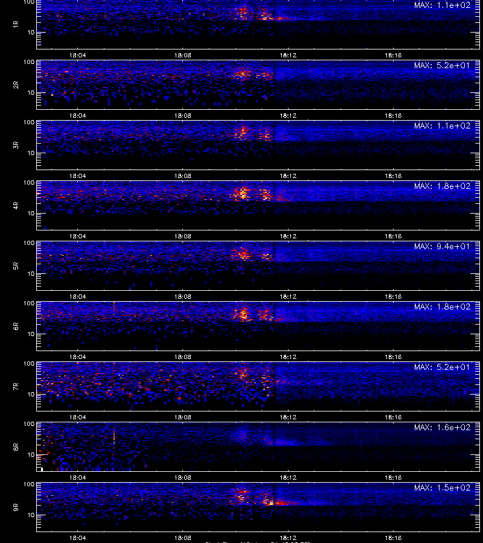Click the 100 y-axis label of 4R panel
Viewport: 483px width, 543px height.
(x=29, y=182)
